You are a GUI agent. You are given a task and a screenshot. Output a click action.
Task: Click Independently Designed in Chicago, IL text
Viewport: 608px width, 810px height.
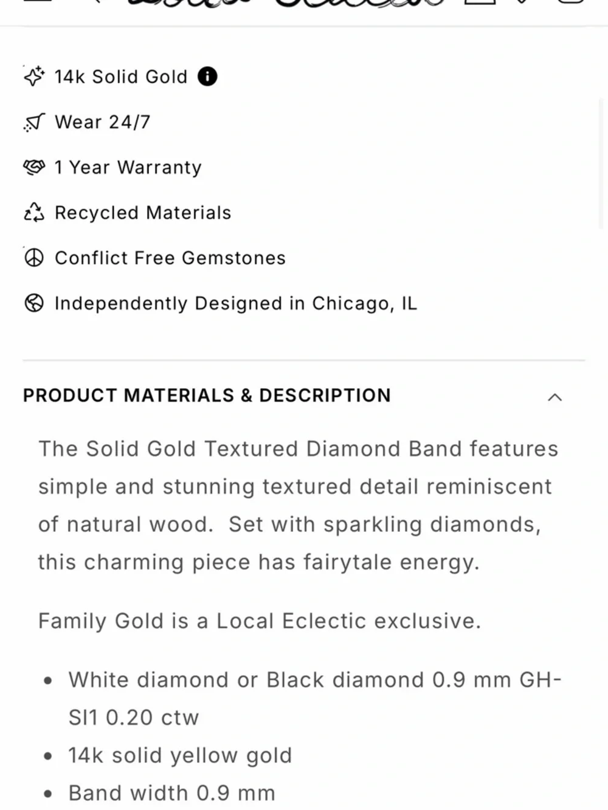point(236,303)
